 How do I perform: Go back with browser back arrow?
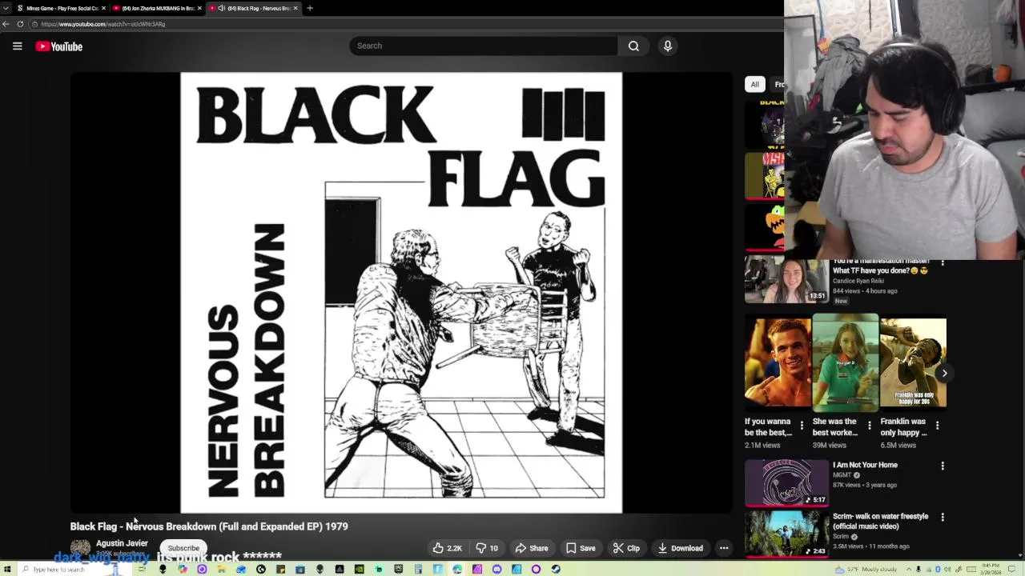tap(6, 24)
